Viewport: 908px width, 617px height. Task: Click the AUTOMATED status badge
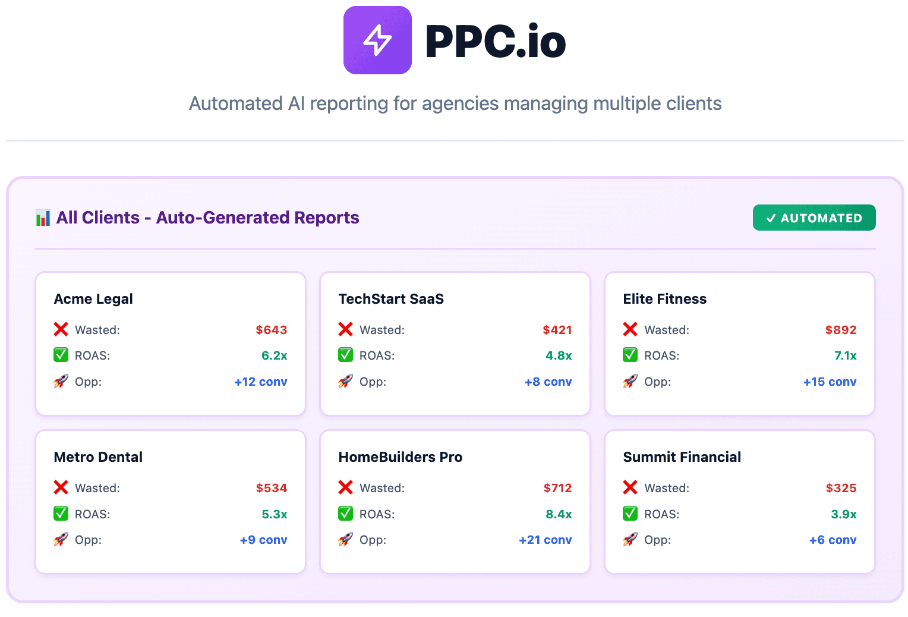(x=814, y=218)
